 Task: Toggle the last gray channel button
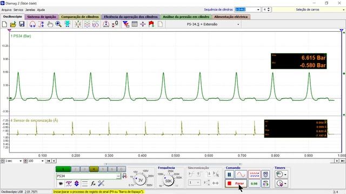[121, 169]
